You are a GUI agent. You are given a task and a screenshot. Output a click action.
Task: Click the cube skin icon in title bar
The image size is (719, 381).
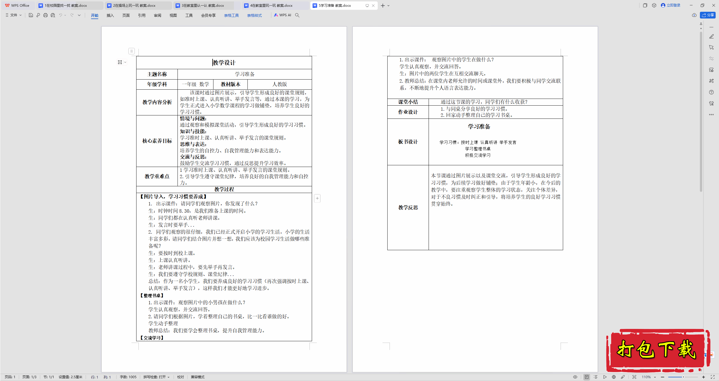654,5
